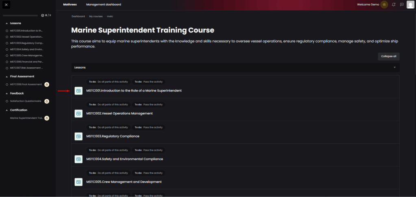The height and width of the screenshot is (197, 416).
Task: Collapse Lessons panel using its arrow
Action: (394, 68)
